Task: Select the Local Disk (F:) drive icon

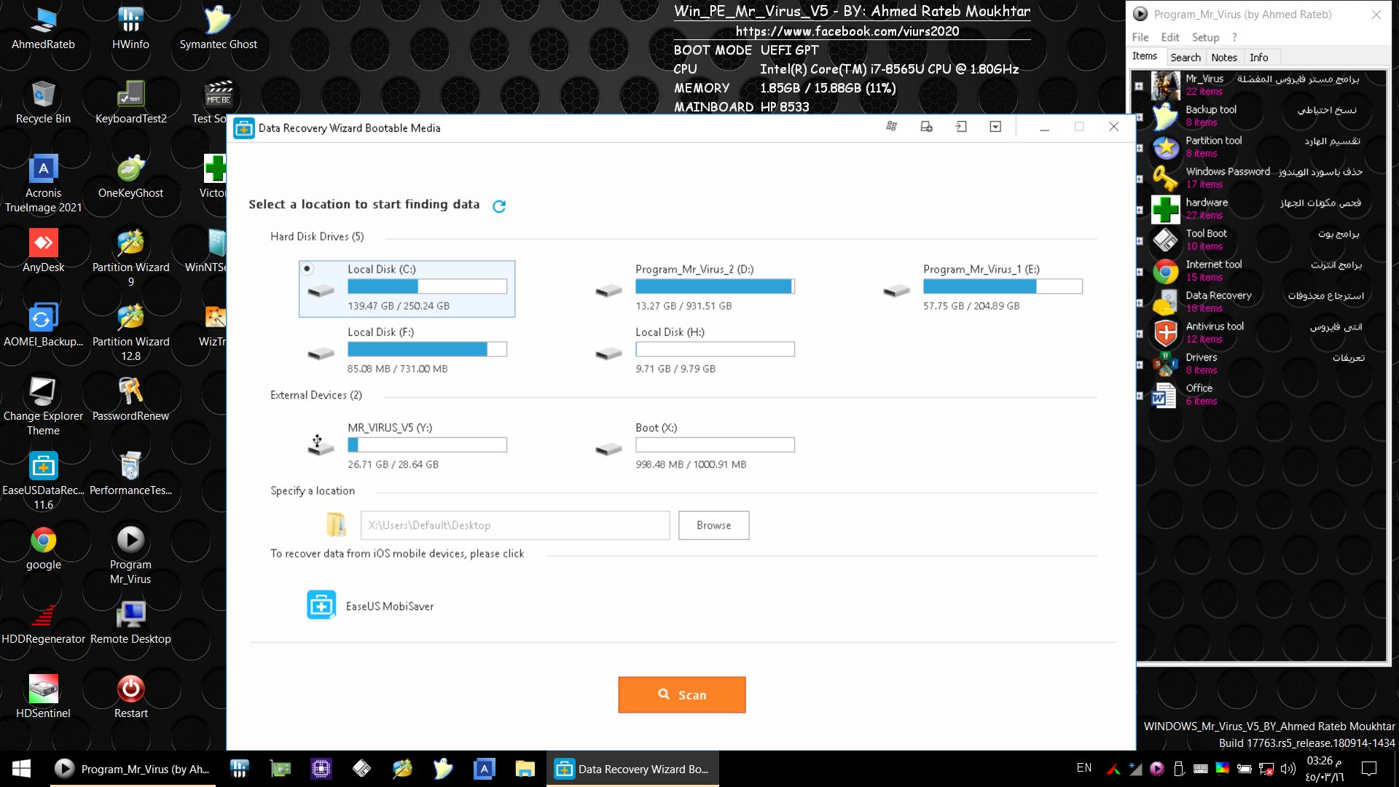Action: [321, 354]
